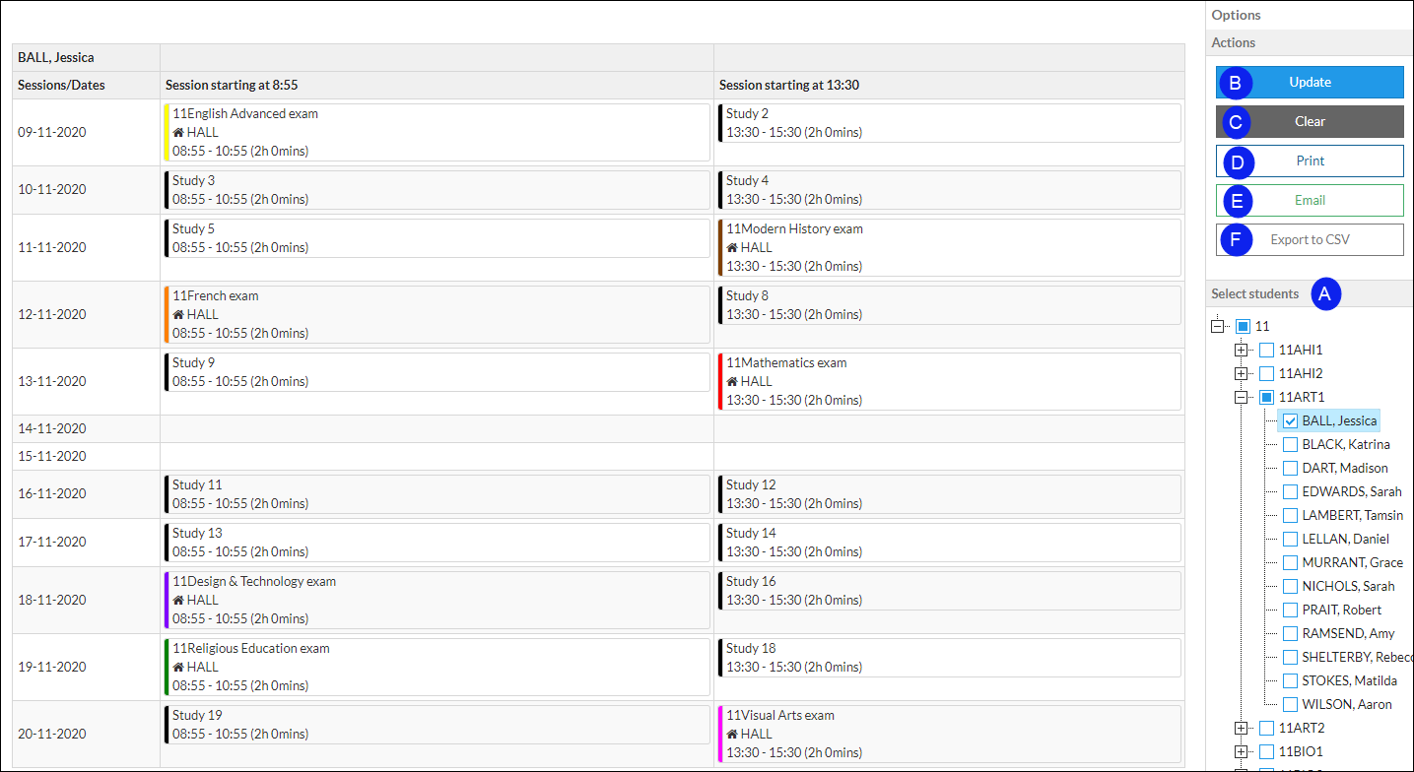
Task: Click the Update button
Action: point(1310,83)
